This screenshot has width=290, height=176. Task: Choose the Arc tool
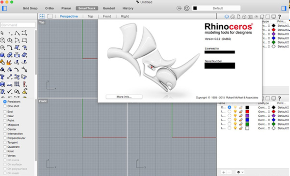pyautogui.click(x=17, y=40)
